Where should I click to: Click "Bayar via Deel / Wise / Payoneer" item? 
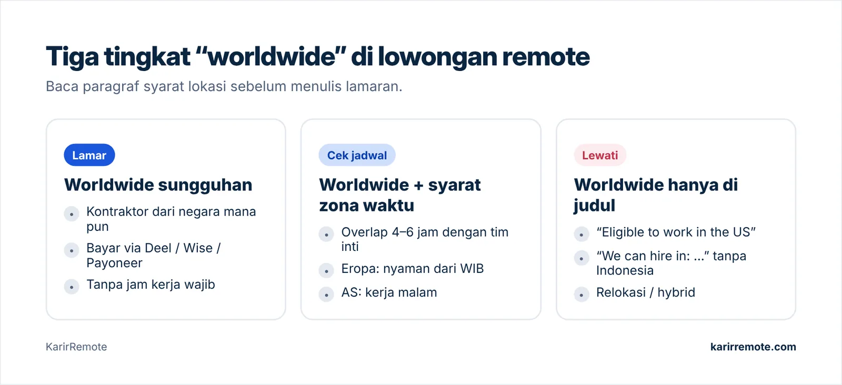pos(154,256)
